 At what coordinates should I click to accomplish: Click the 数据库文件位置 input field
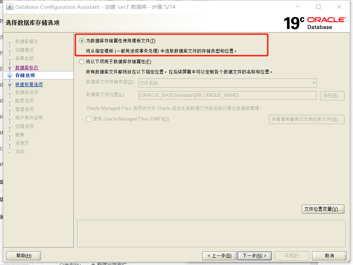228,95
